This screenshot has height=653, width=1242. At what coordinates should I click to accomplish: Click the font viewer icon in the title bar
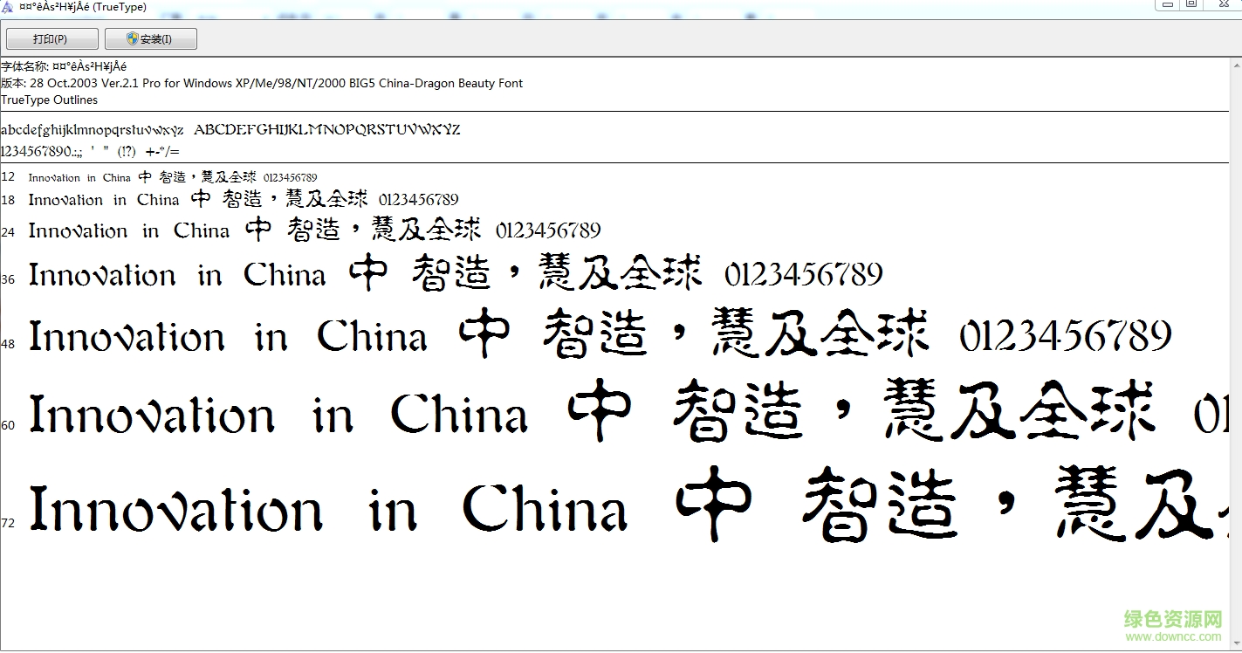click(8, 6)
